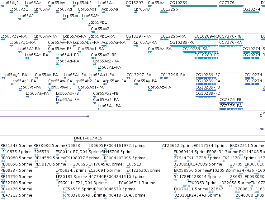Select the Cpr65Ax2 gene label

pyautogui.click(x=100, y=29)
